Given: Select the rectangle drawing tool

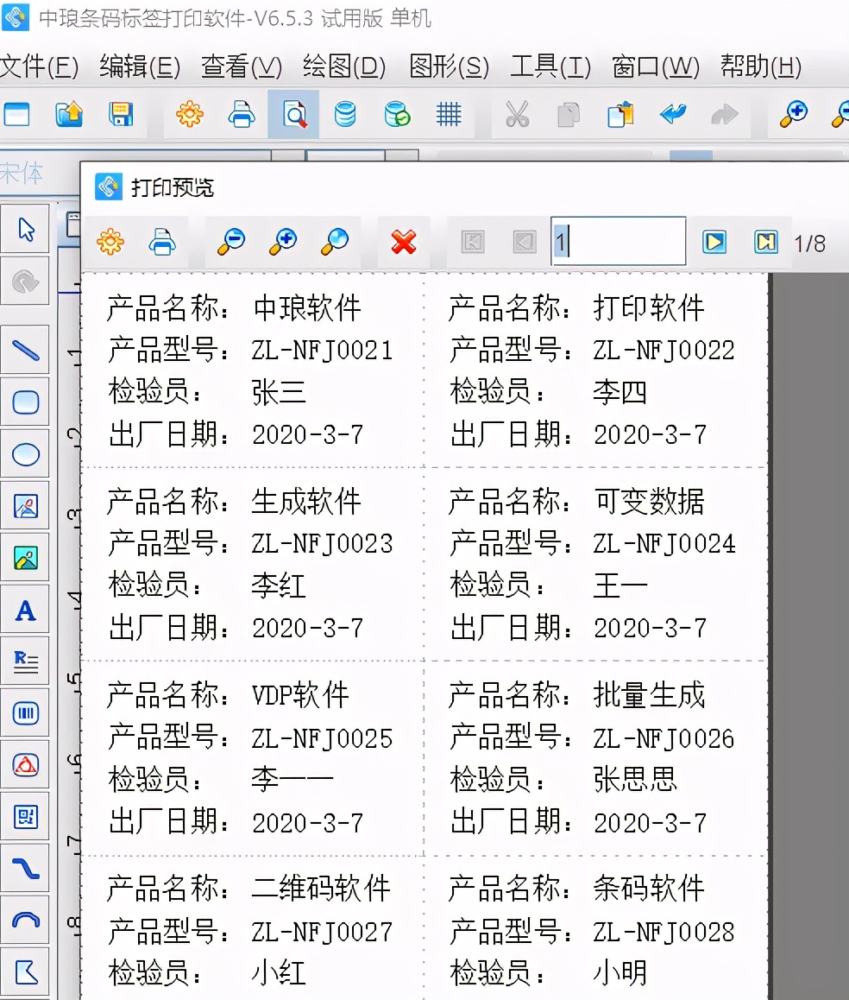Looking at the screenshot, I should (x=26, y=402).
